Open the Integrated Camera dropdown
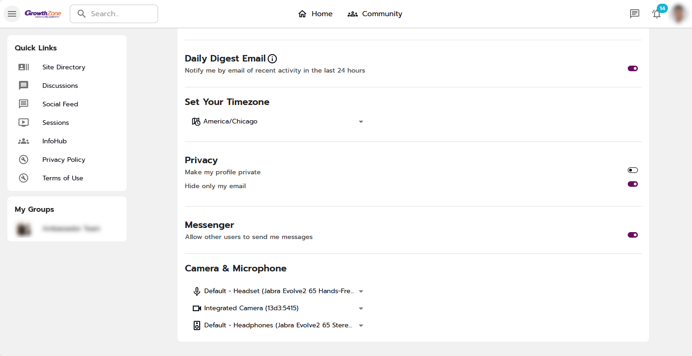Image resolution: width=692 pixels, height=356 pixels. (278, 308)
